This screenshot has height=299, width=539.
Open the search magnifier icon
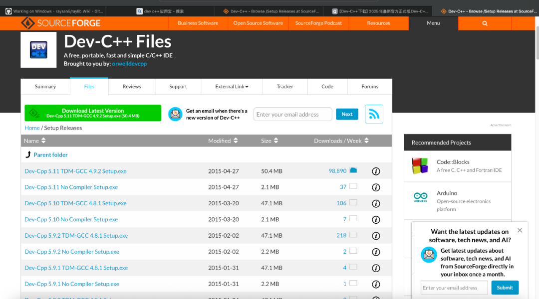[x=485, y=23]
